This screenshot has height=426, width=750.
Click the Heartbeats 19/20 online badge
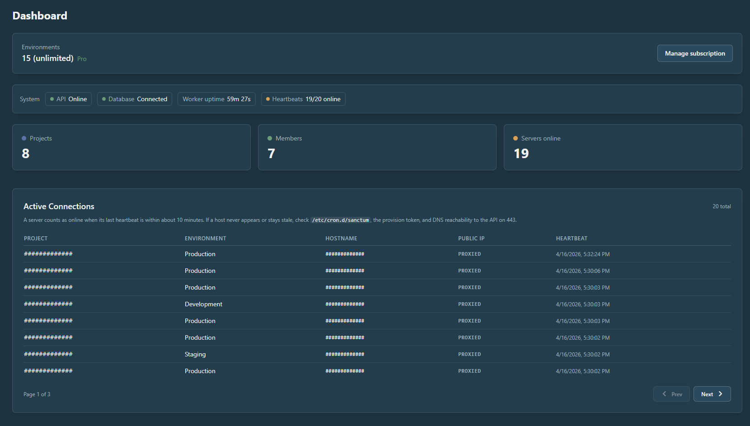click(303, 99)
